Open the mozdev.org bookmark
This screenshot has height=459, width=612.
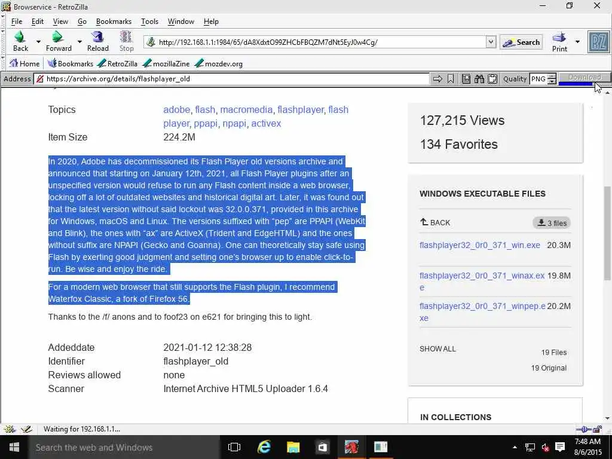(219, 63)
